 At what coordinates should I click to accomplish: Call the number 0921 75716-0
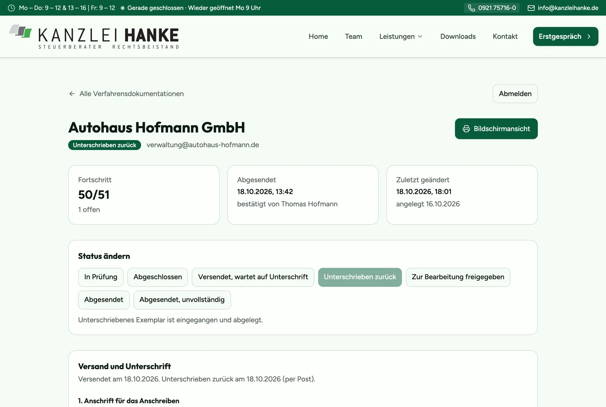(492, 8)
